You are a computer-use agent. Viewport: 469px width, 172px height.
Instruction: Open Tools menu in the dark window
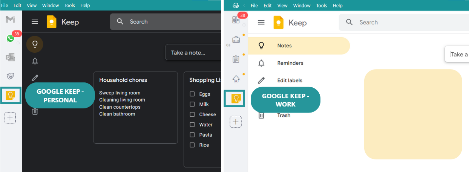pyautogui.click(x=70, y=5)
